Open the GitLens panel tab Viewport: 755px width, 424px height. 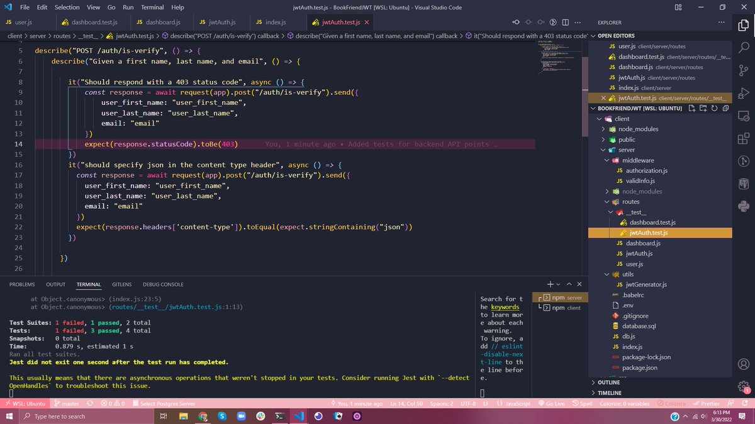[x=121, y=285]
